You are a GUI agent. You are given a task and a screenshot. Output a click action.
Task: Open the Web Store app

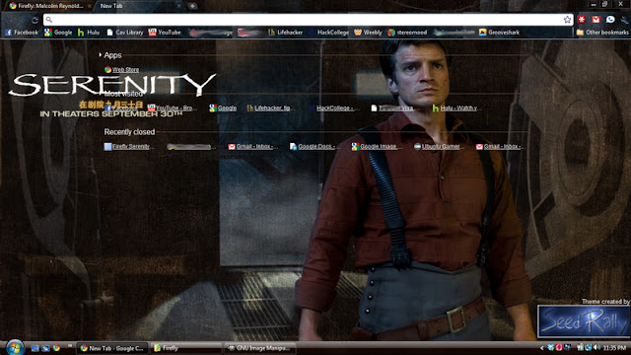coord(121,70)
